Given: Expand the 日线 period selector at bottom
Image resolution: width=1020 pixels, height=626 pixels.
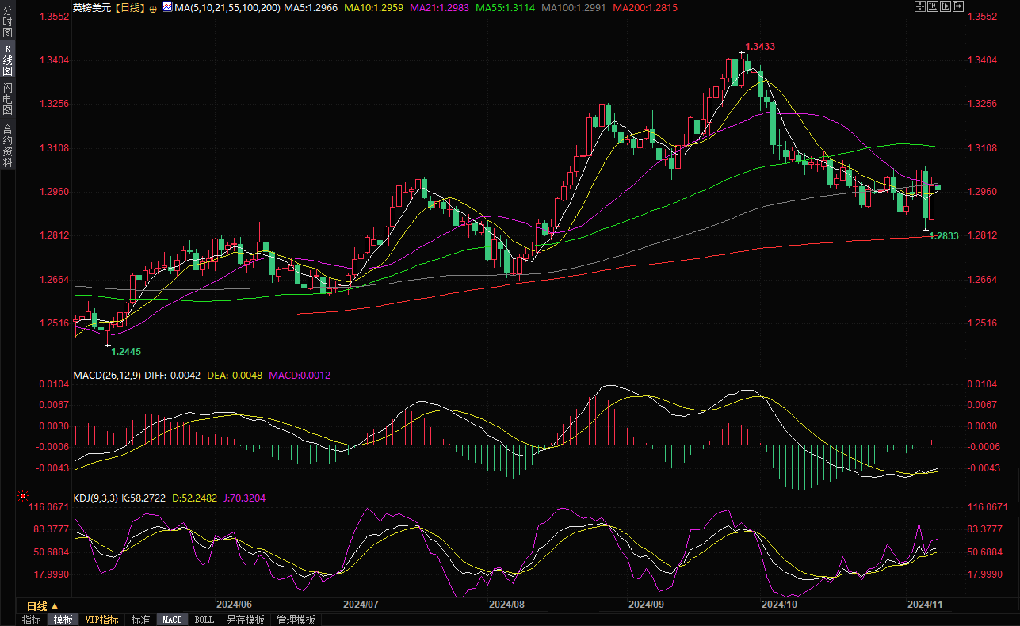Looking at the screenshot, I should pyautogui.click(x=43, y=605).
